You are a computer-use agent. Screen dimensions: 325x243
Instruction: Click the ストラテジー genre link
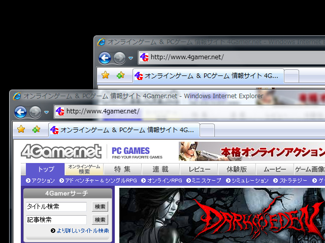(294, 181)
